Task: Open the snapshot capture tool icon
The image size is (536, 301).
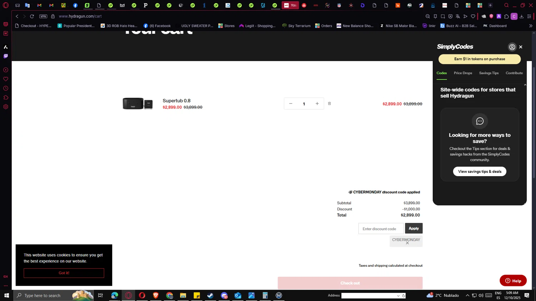Action: pos(443,16)
